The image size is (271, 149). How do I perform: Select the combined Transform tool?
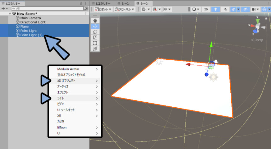click(x=95, y=49)
